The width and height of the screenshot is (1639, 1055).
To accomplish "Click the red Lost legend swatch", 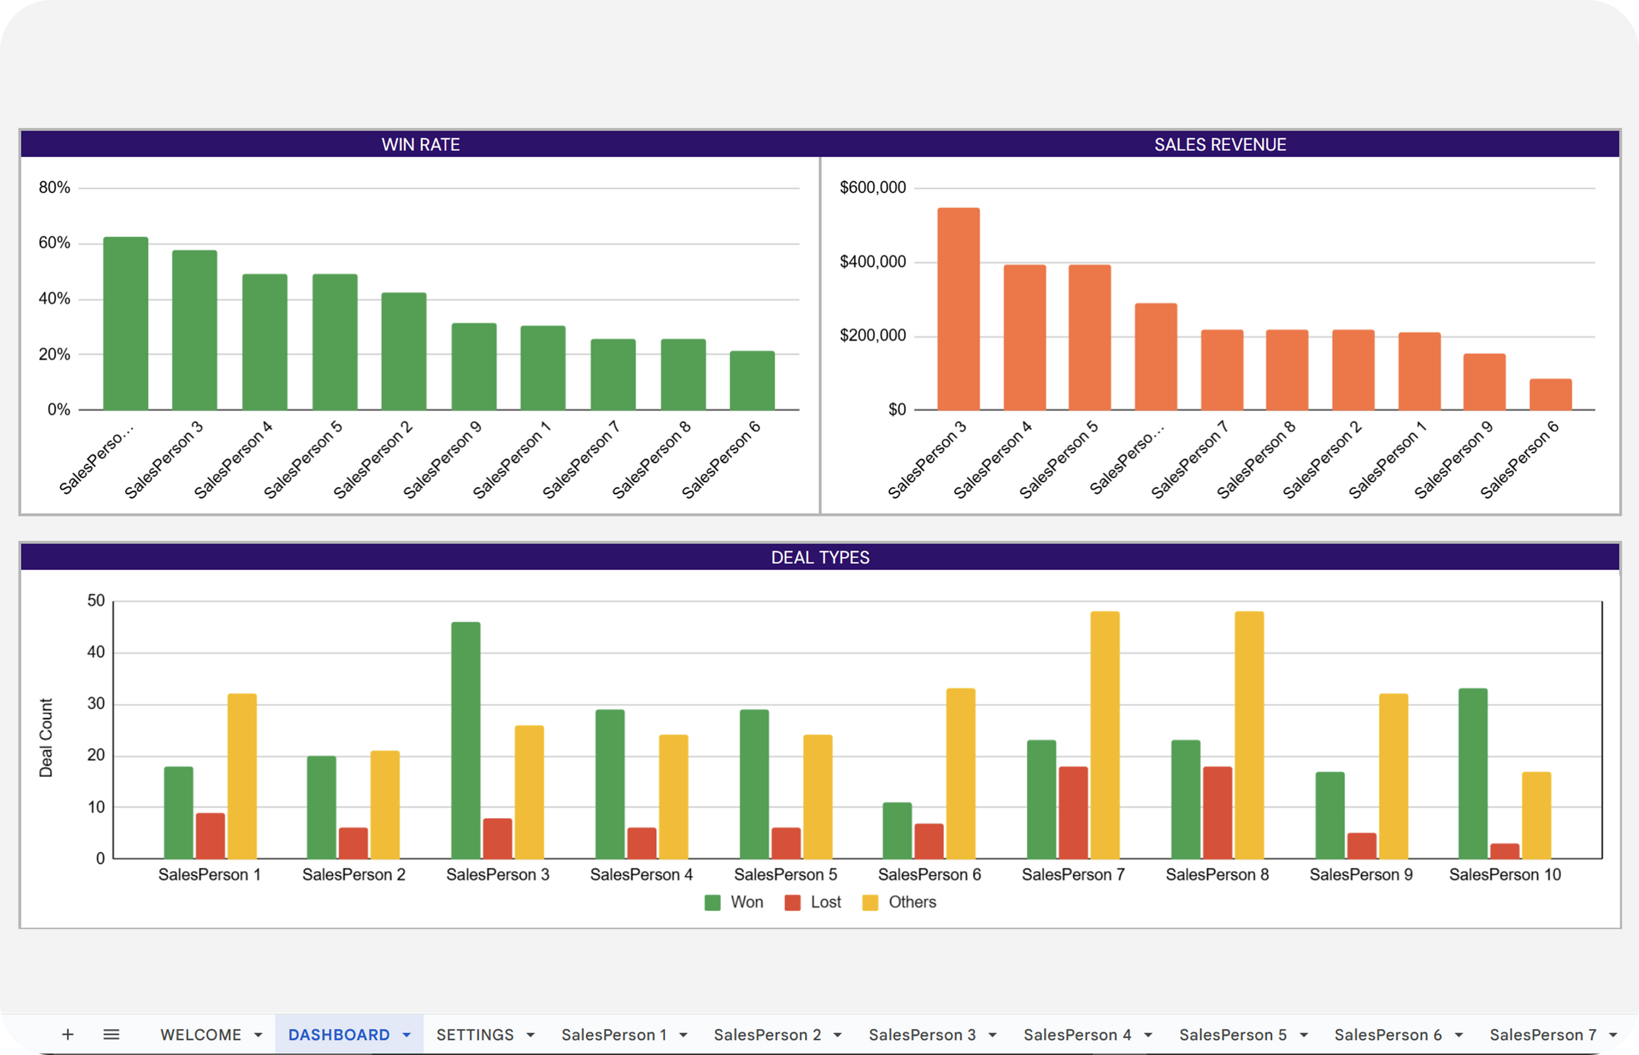I will coord(792,902).
